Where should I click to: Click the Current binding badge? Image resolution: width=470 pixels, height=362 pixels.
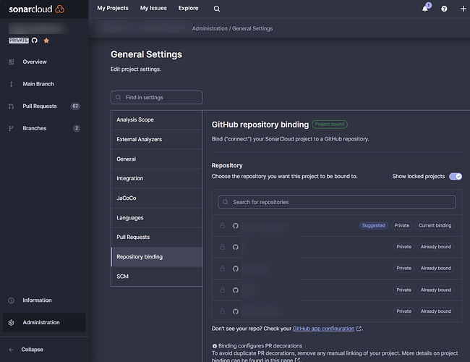click(x=435, y=225)
